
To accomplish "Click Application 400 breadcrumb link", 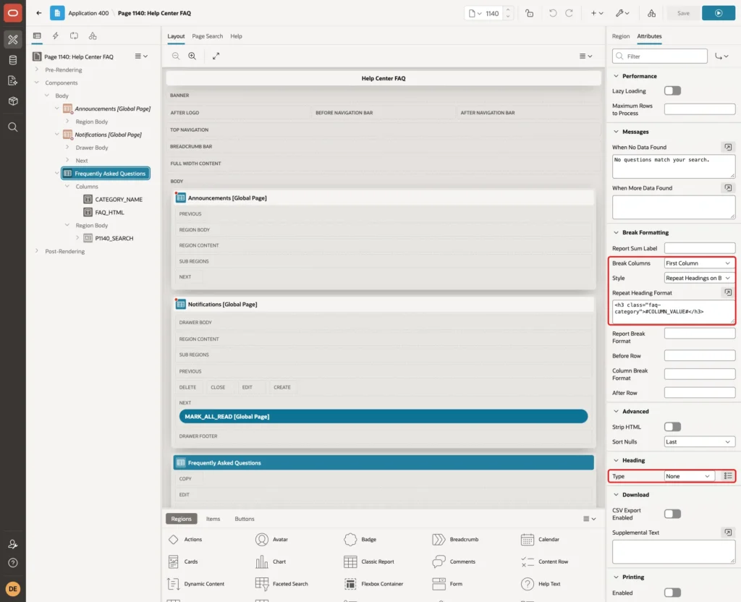I will coord(88,13).
